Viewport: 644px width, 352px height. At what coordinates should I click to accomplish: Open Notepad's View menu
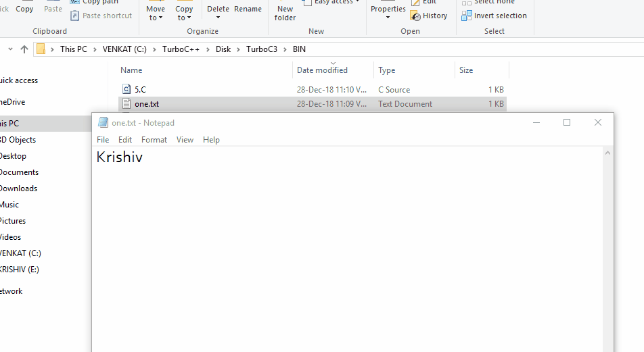pyautogui.click(x=185, y=140)
